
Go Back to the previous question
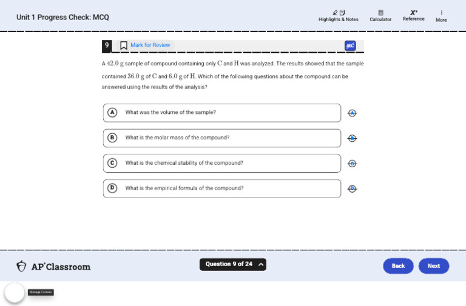(398, 266)
